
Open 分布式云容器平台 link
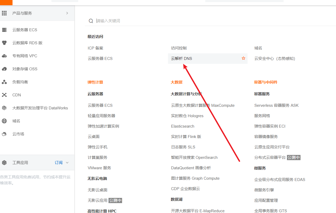pos(270,158)
